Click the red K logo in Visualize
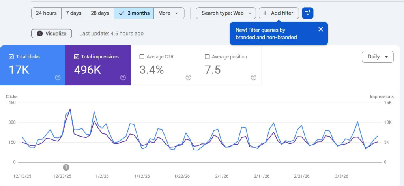Screen dimensions: 404x186 point(40,34)
